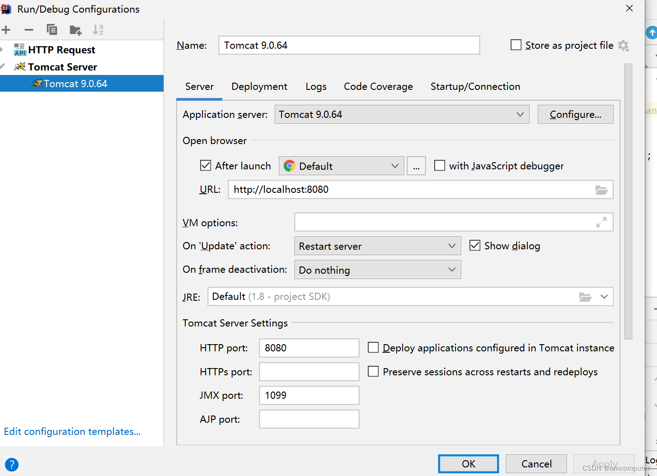This screenshot has width=657, height=476.
Task: Open the Default browser dropdown
Action: pos(341,166)
